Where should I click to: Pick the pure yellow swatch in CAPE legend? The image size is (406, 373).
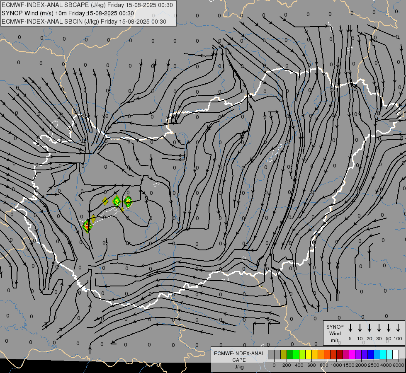pos(309,355)
